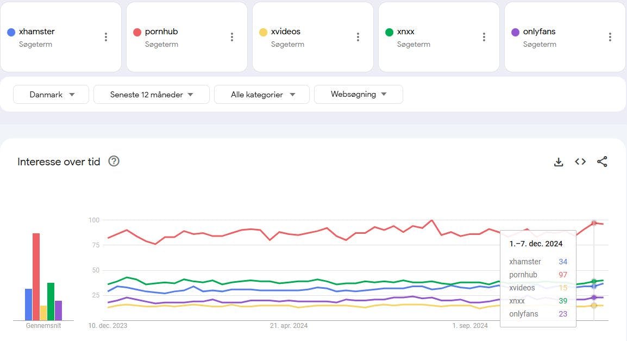Expand the Danmark region dropdown
This screenshot has width=627, height=341.
52,94
